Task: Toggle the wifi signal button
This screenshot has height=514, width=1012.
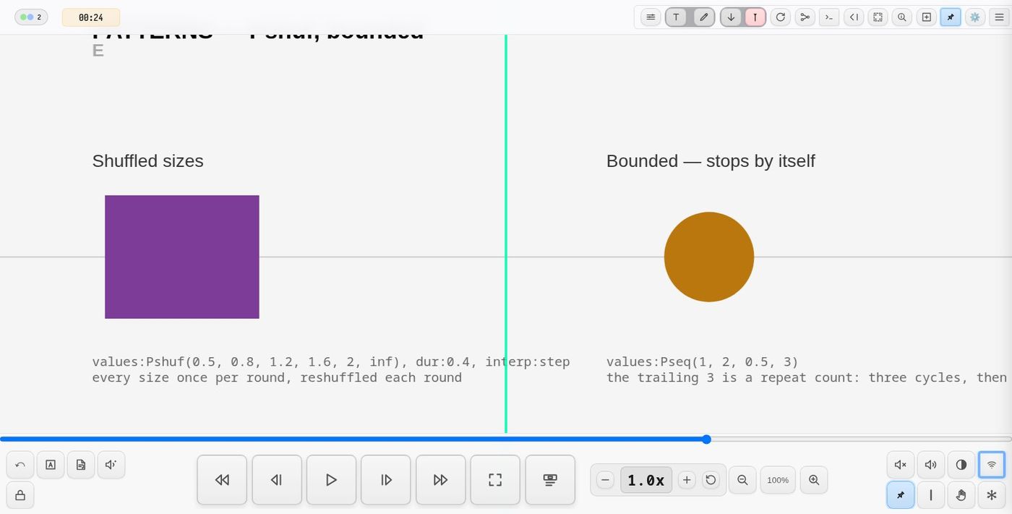Action: [992, 465]
